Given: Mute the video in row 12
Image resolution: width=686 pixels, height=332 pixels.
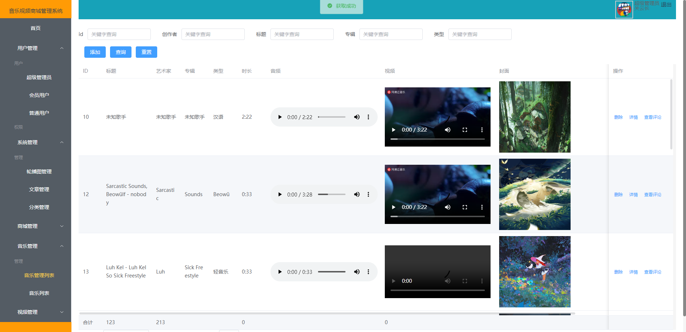Looking at the screenshot, I should tap(448, 207).
